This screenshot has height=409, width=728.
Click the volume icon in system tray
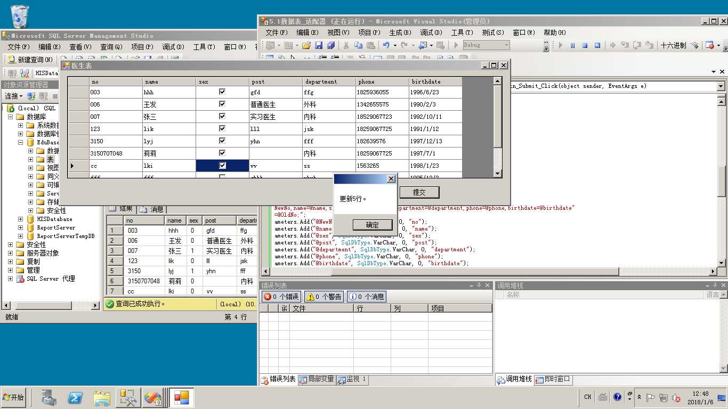pos(676,397)
